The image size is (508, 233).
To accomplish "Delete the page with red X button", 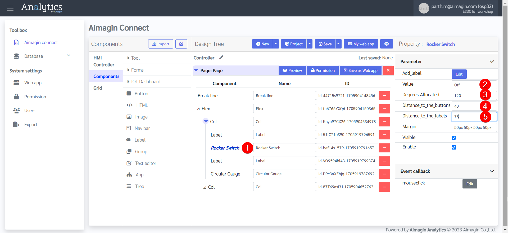I will (x=388, y=71).
